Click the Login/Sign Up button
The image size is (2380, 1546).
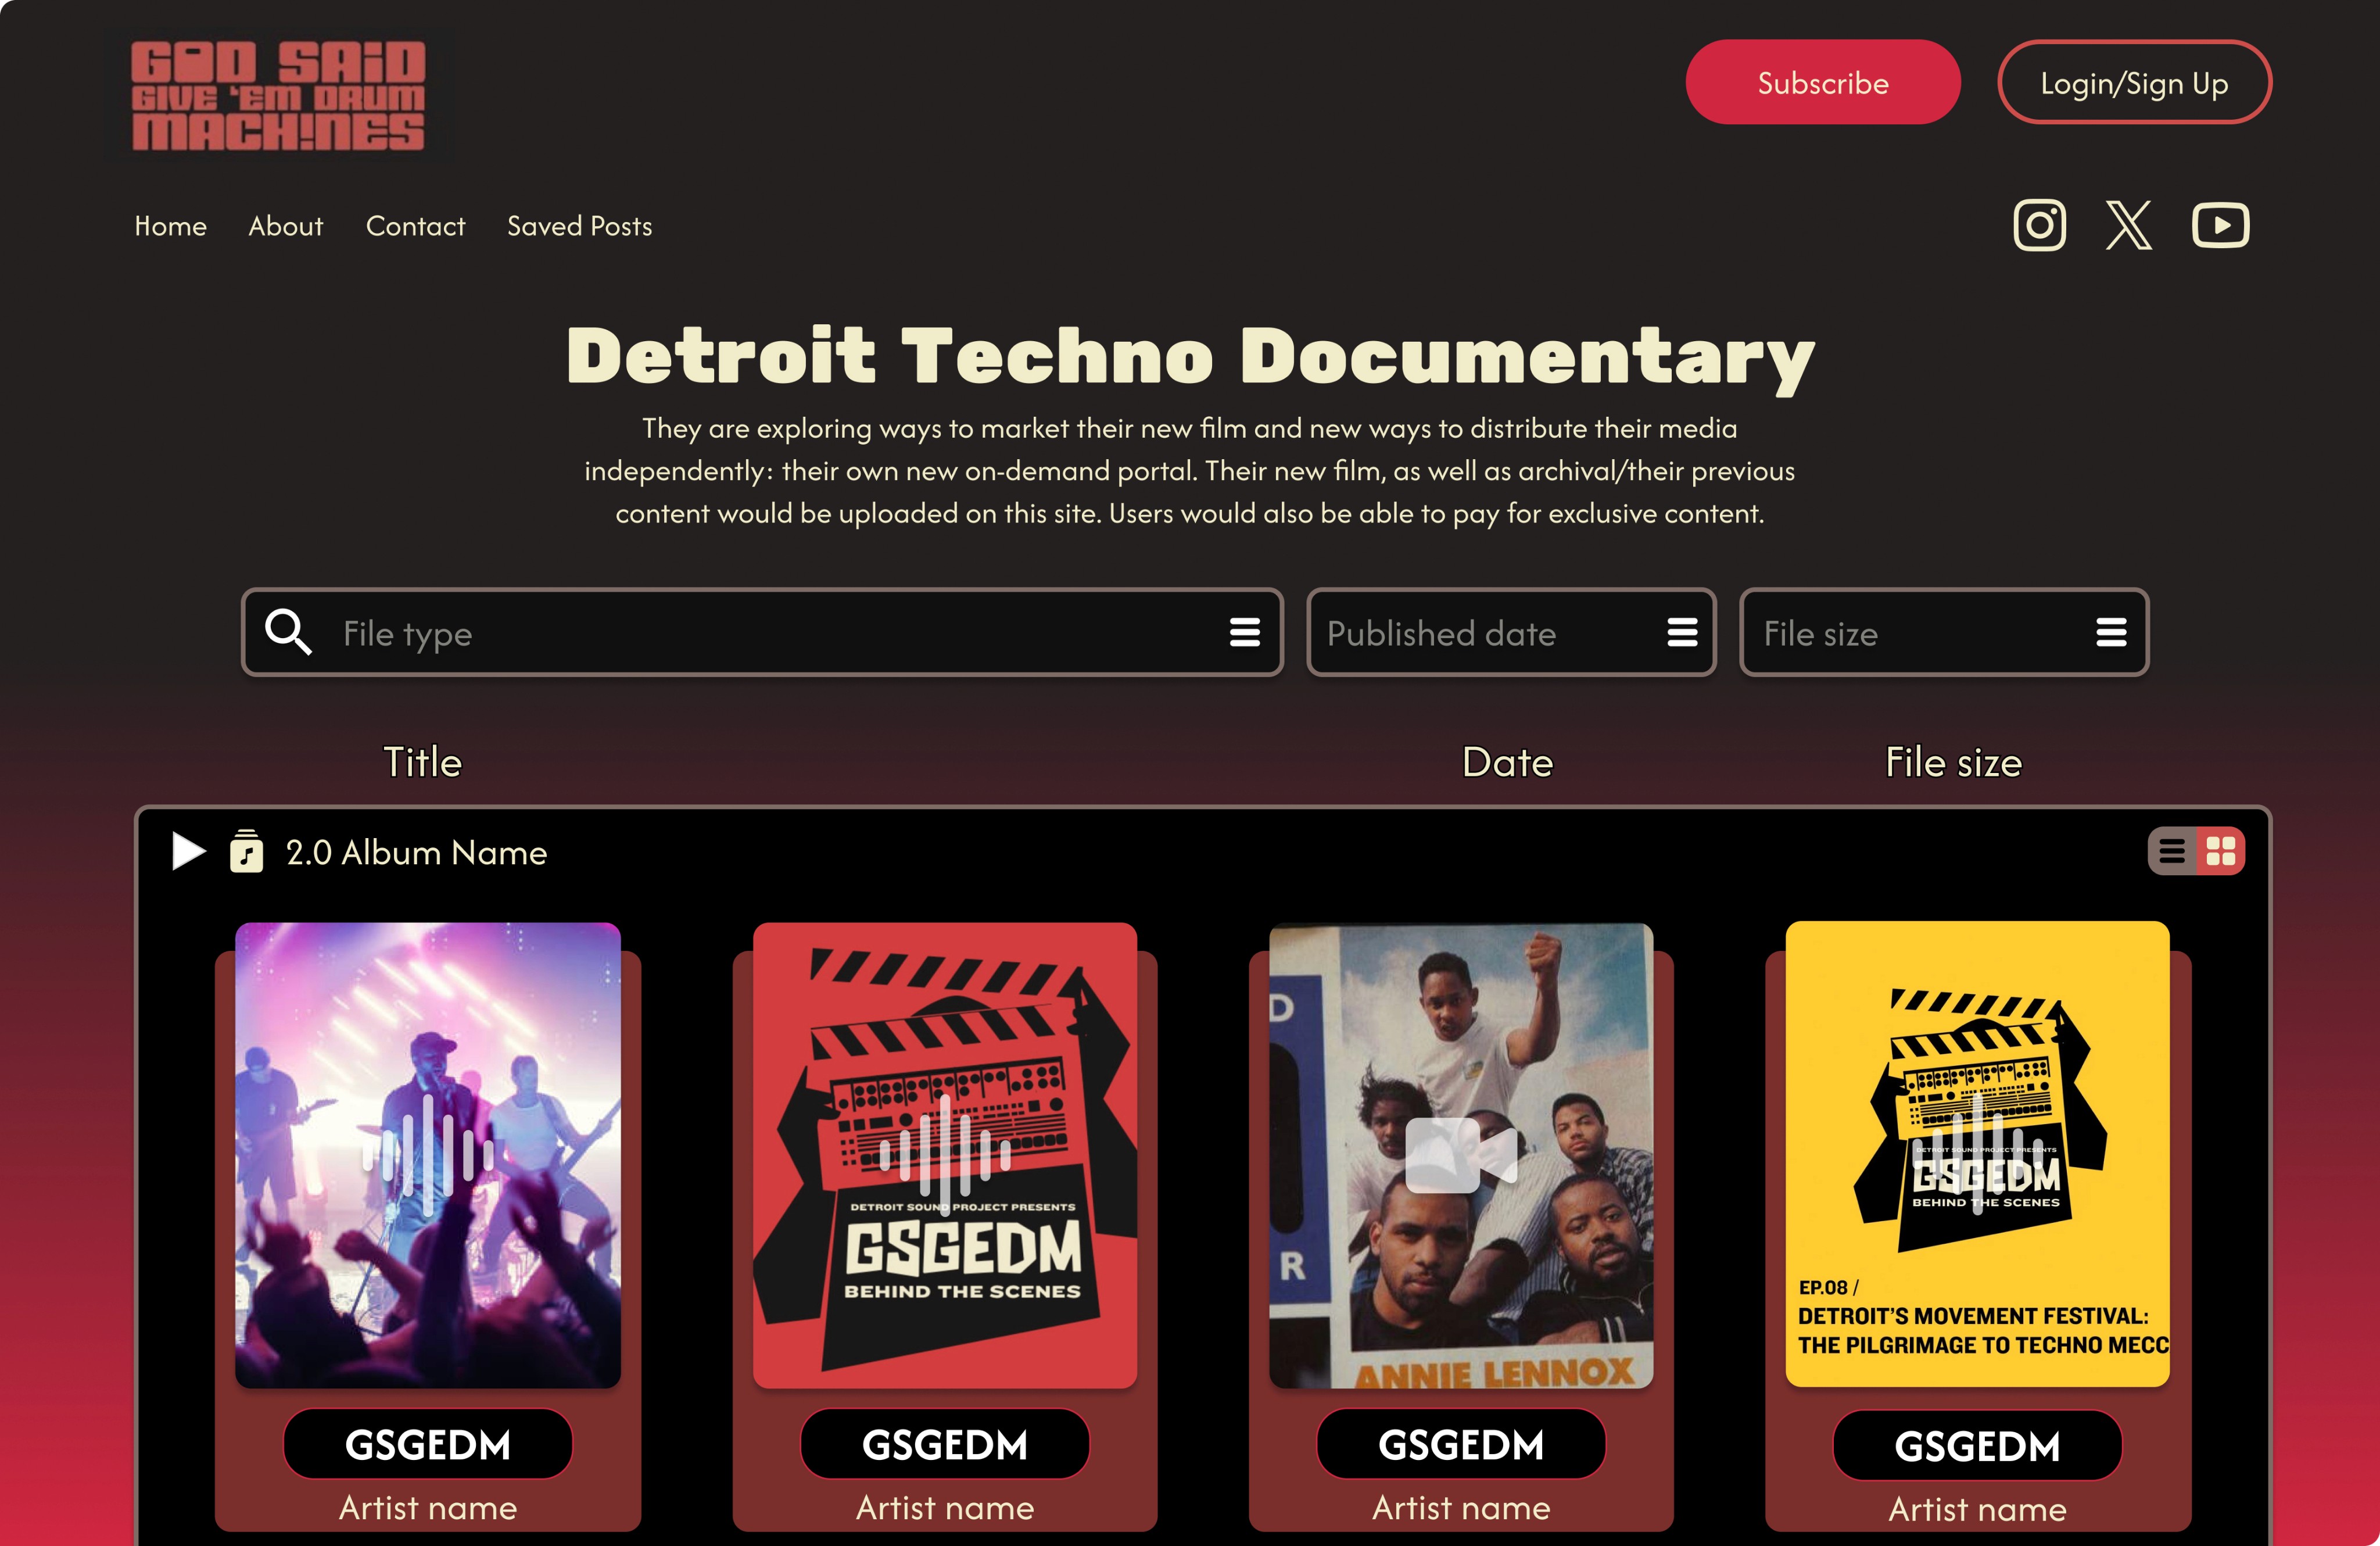coord(2134,83)
